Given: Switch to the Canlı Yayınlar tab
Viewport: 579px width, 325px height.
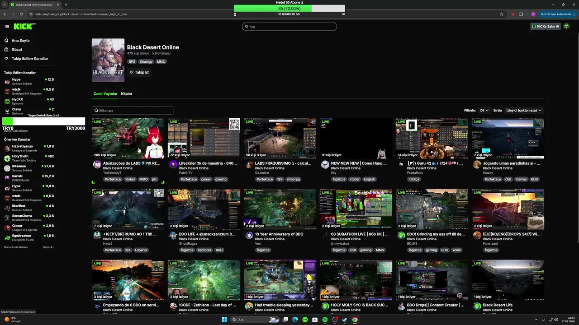Looking at the screenshot, I should (x=105, y=94).
